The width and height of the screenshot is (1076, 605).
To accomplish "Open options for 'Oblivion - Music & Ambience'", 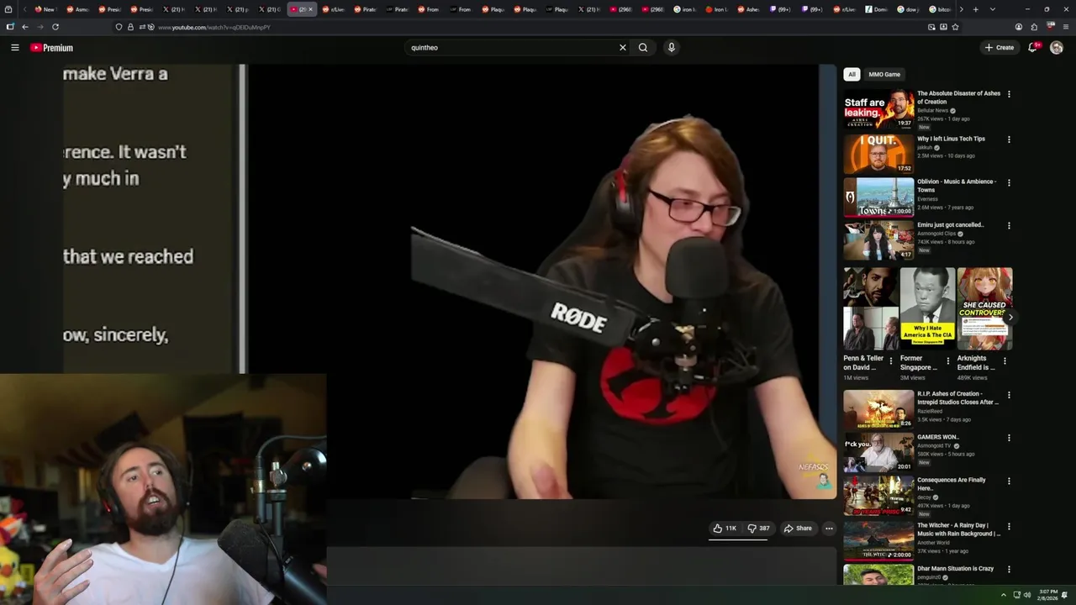I will click(1009, 182).
